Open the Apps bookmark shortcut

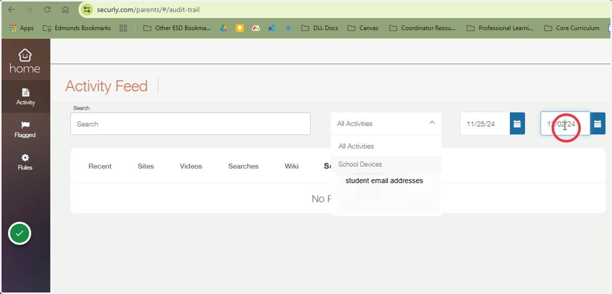pyautogui.click(x=21, y=28)
